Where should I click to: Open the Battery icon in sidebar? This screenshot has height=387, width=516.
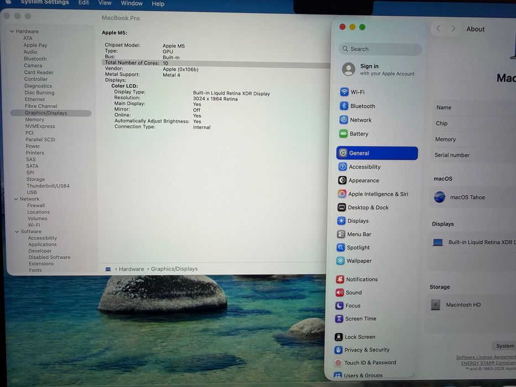pos(343,133)
